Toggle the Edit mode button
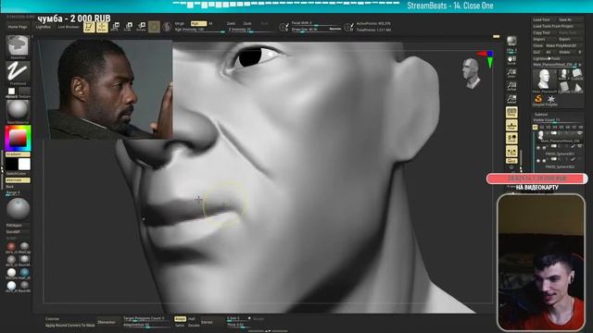This screenshot has height=333, width=593. pos(89,27)
